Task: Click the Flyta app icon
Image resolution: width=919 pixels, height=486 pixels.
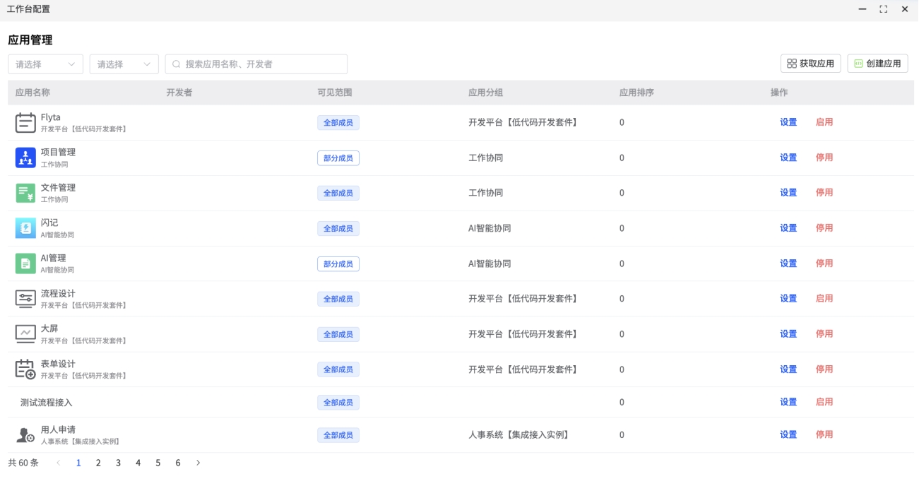Action: 25,123
